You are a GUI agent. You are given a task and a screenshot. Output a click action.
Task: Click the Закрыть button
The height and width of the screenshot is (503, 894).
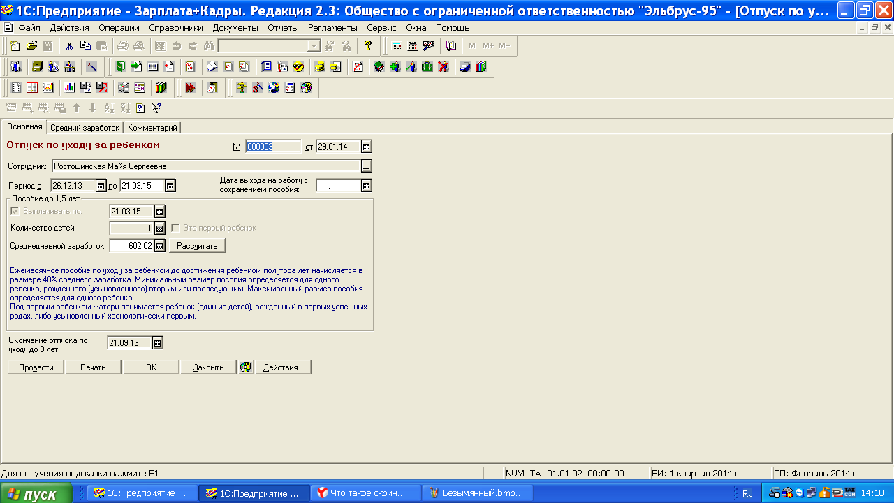pos(208,367)
